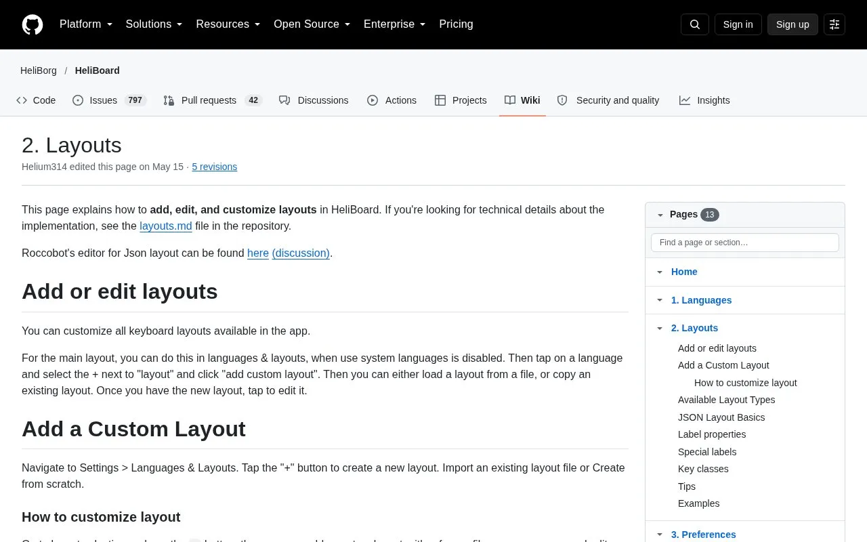Open the Platform dropdown menu
The image size is (867, 542).
[86, 24]
